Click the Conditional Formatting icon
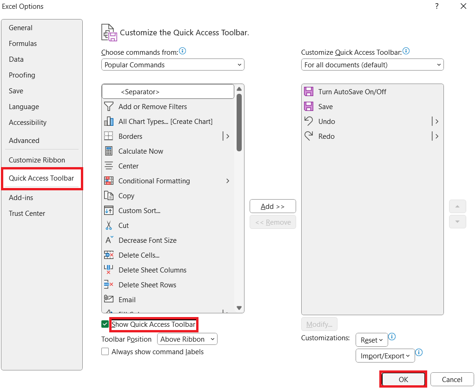This screenshot has width=476, height=389. tap(109, 181)
